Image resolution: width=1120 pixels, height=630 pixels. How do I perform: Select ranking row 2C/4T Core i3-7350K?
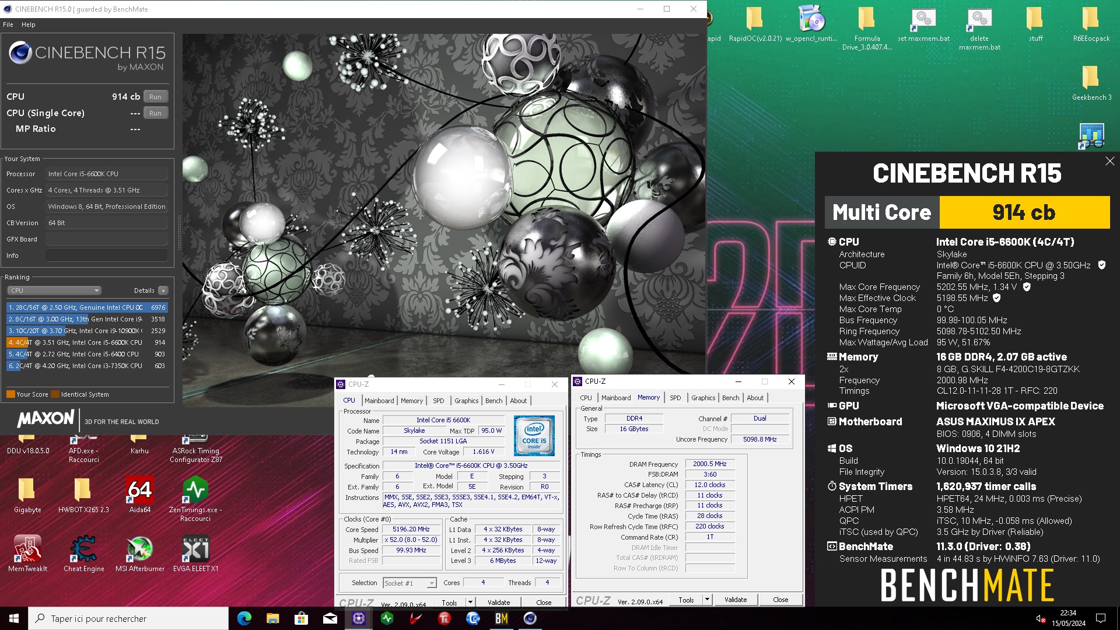pos(87,366)
